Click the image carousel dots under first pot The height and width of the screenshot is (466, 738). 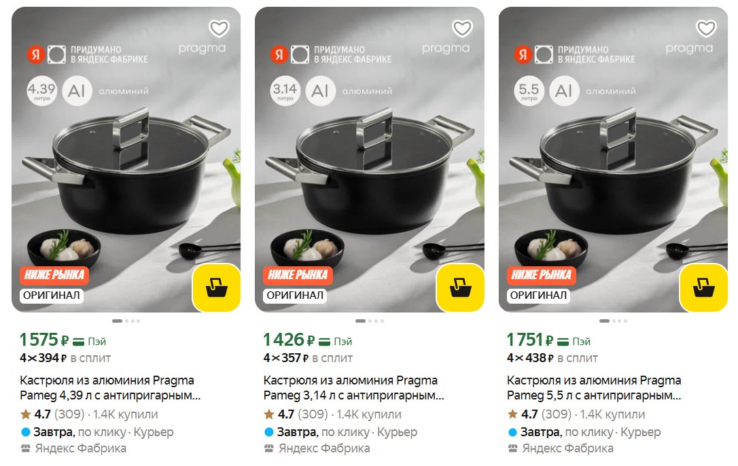click(x=126, y=321)
